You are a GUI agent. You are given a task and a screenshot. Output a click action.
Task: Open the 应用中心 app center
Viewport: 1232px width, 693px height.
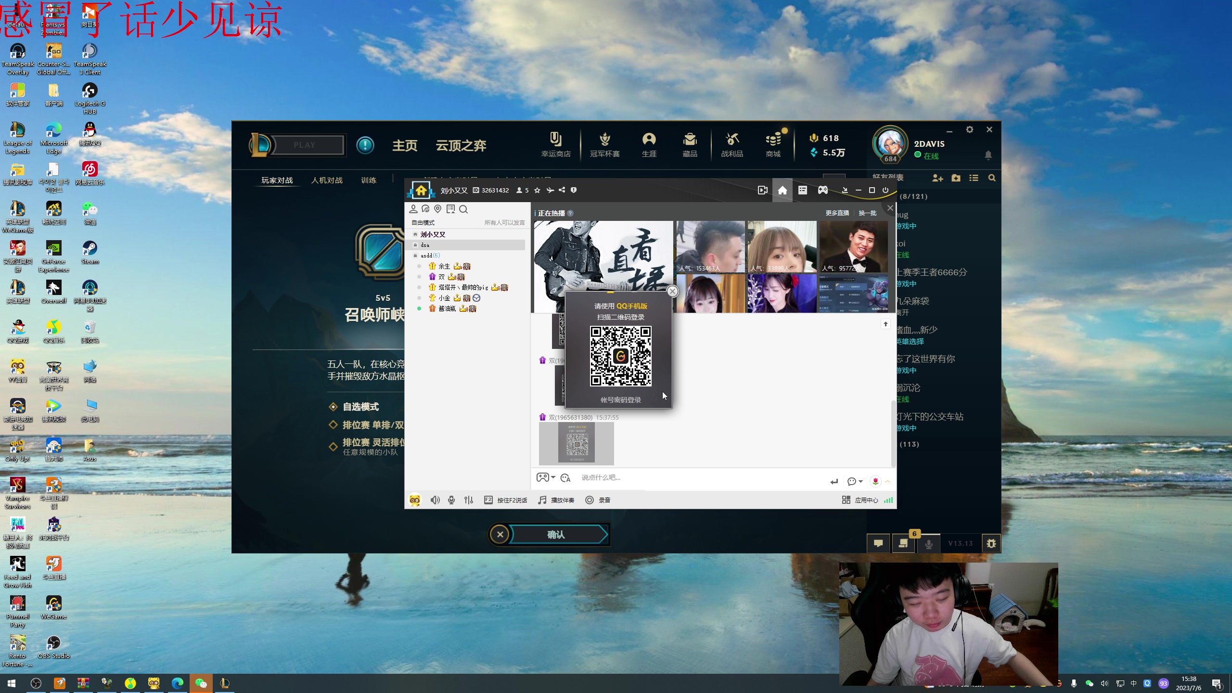click(x=860, y=500)
